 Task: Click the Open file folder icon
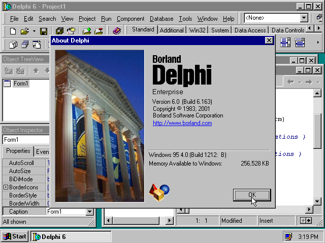24,31
